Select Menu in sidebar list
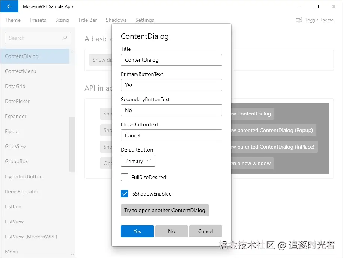Screen dimensions: 343x258 [x=35, y=252]
